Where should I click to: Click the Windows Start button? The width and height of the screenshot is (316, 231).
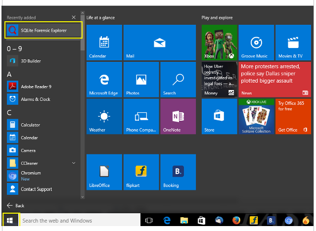(10, 220)
